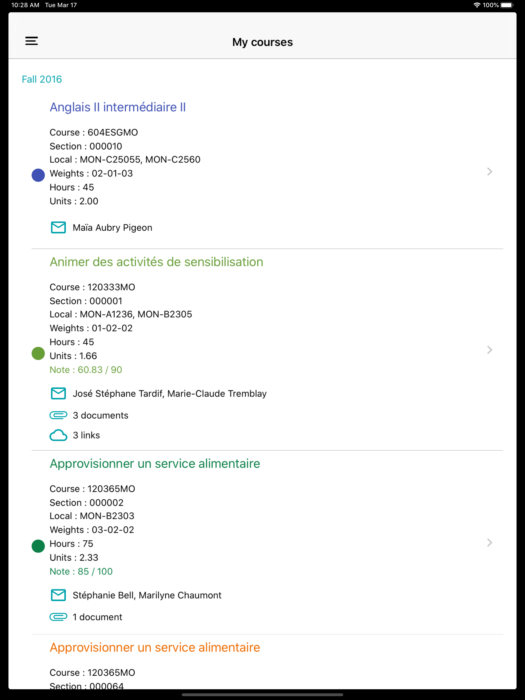Image resolution: width=525 pixels, height=700 pixels.
Task: Open Anglais II intermédiaire II course title
Action: coord(118,107)
